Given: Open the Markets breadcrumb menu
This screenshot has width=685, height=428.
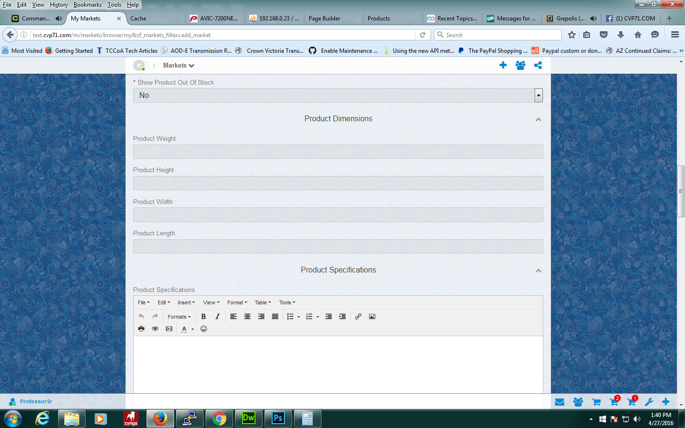Looking at the screenshot, I should click(x=178, y=66).
